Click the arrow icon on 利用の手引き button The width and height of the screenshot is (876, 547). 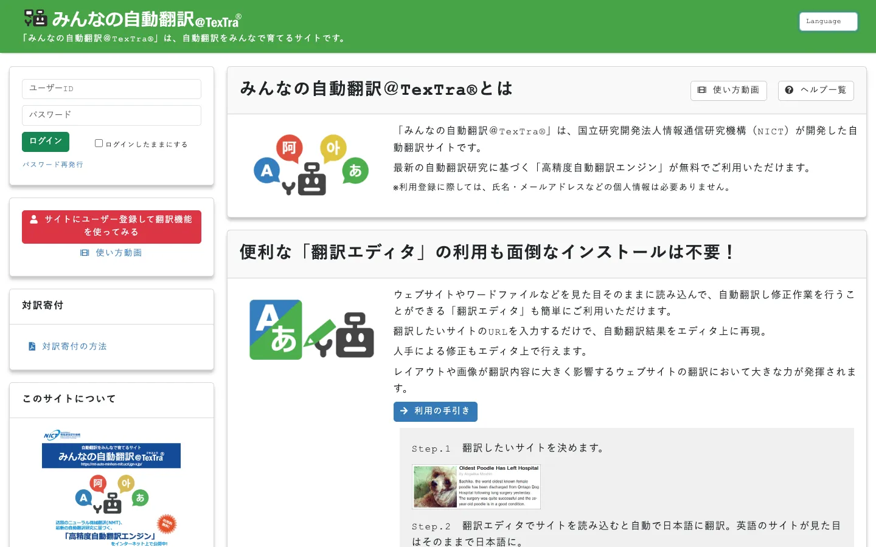coord(405,411)
